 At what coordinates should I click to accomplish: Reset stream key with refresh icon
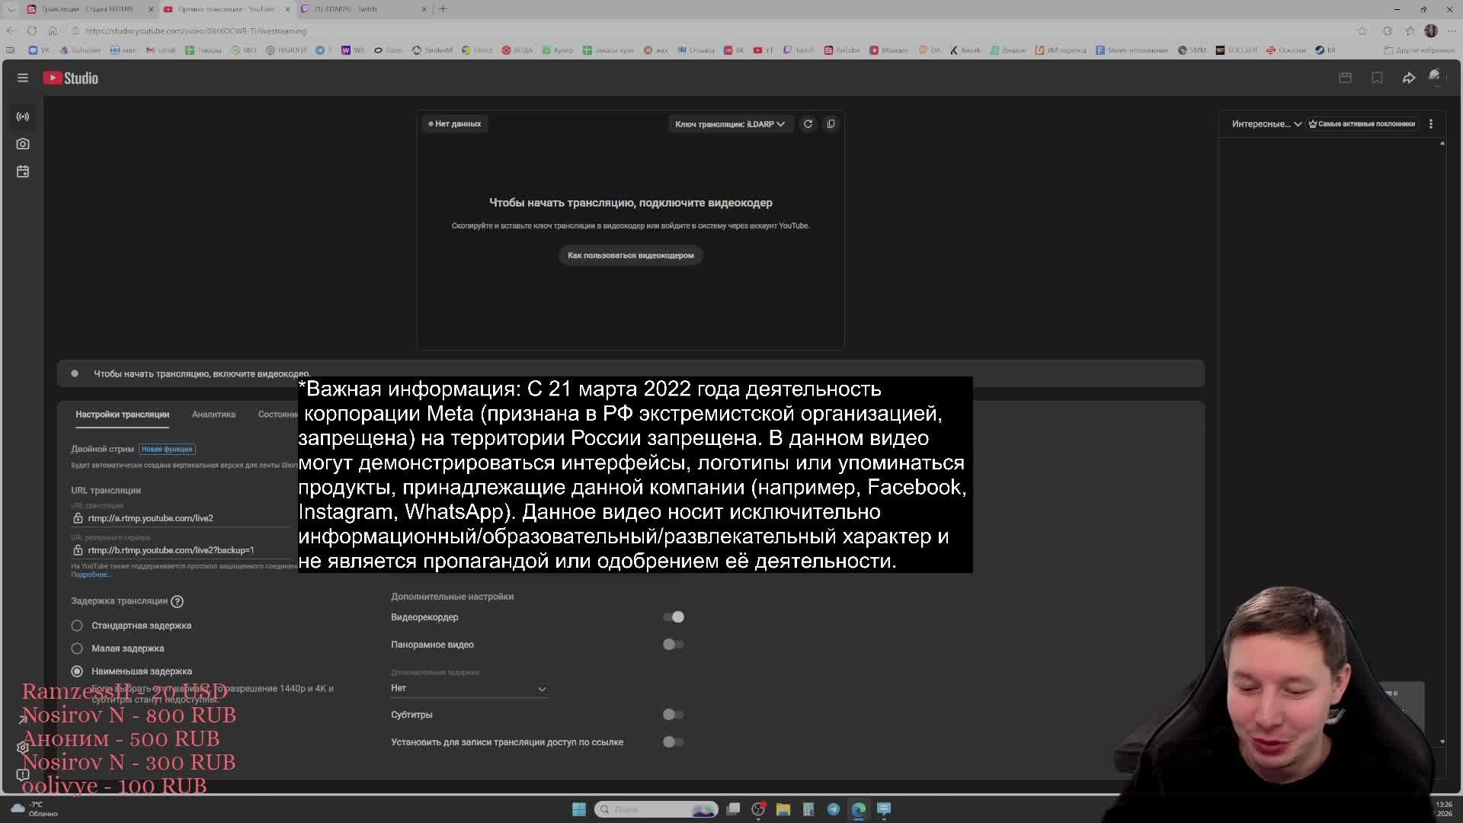(x=808, y=123)
